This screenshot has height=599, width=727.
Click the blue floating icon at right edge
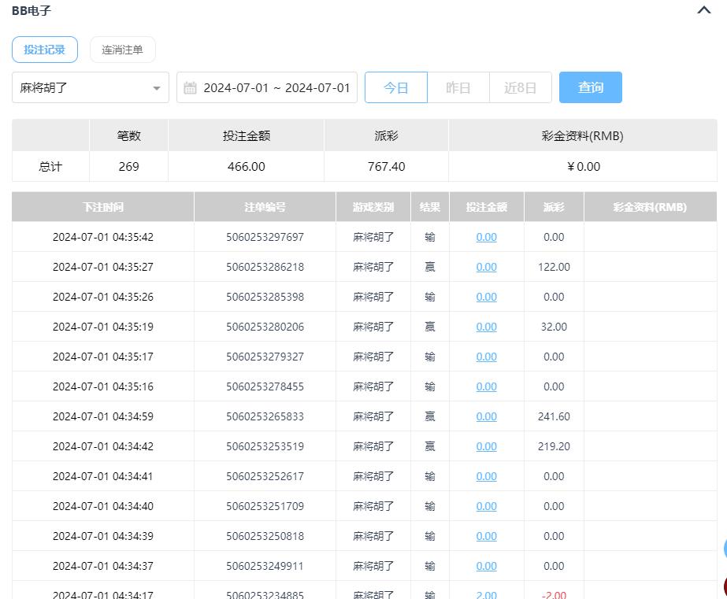click(x=724, y=549)
